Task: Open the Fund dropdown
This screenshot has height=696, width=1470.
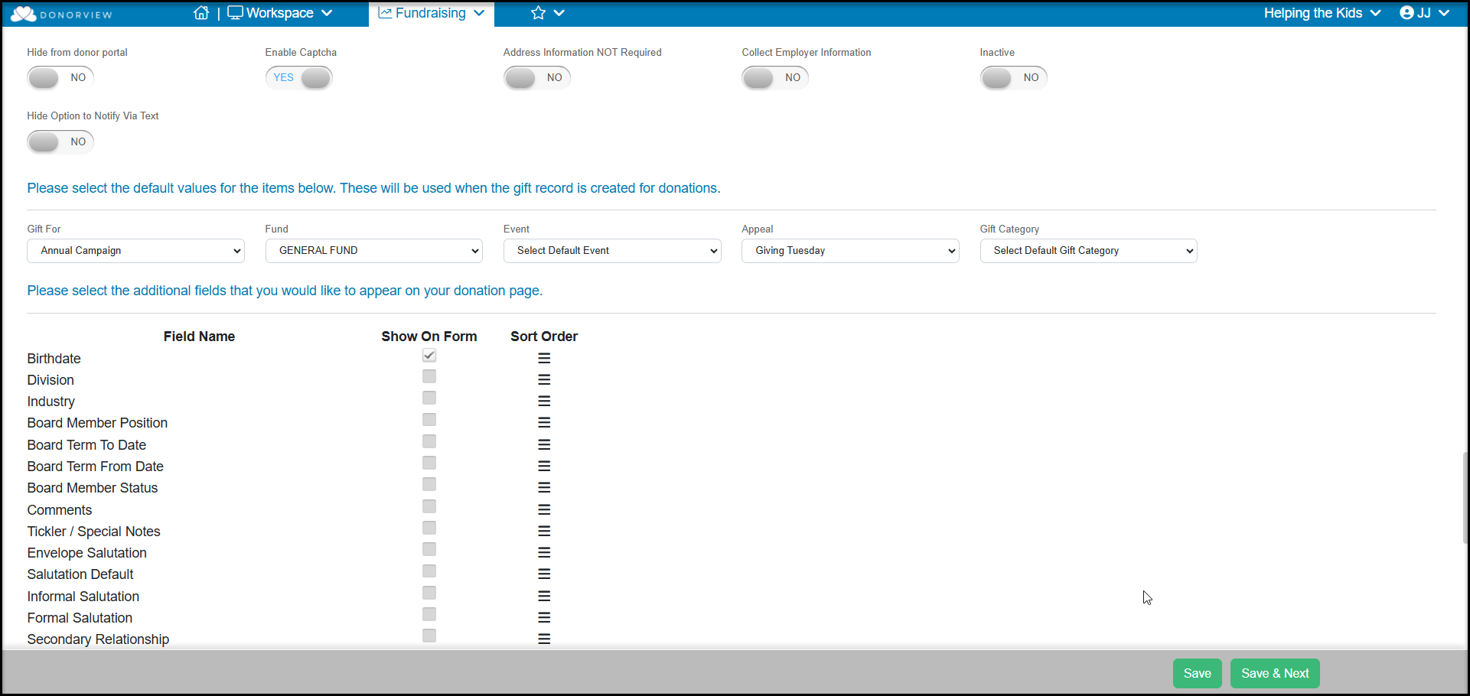Action: tap(374, 251)
